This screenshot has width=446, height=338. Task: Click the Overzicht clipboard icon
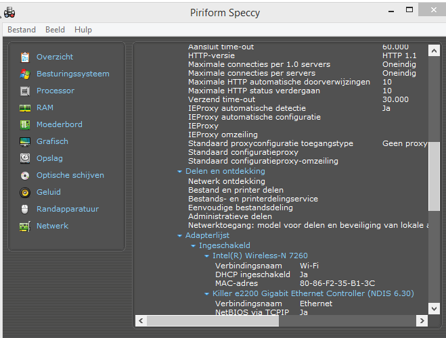25,57
